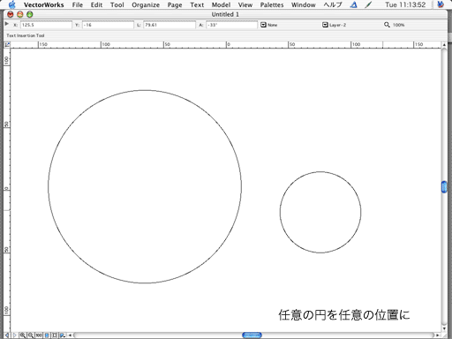Image resolution: width=452 pixels, height=339 pixels.
Task: Open the VectorWorks application menu
Action: (x=43, y=5)
